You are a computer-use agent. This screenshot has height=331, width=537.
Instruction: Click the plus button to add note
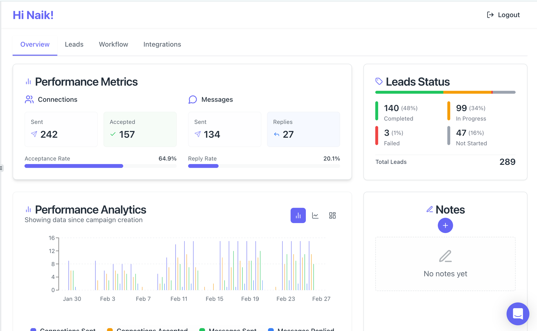point(445,225)
